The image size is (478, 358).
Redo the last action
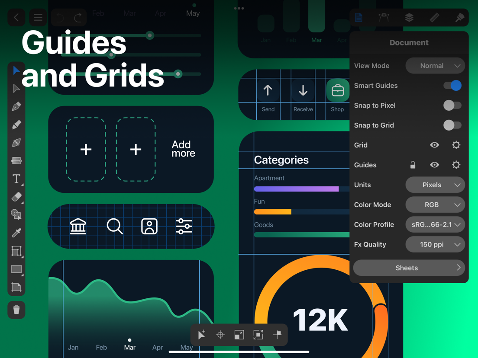pos(78,18)
